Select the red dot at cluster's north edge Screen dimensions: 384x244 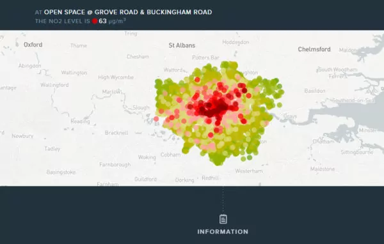coord(197,79)
